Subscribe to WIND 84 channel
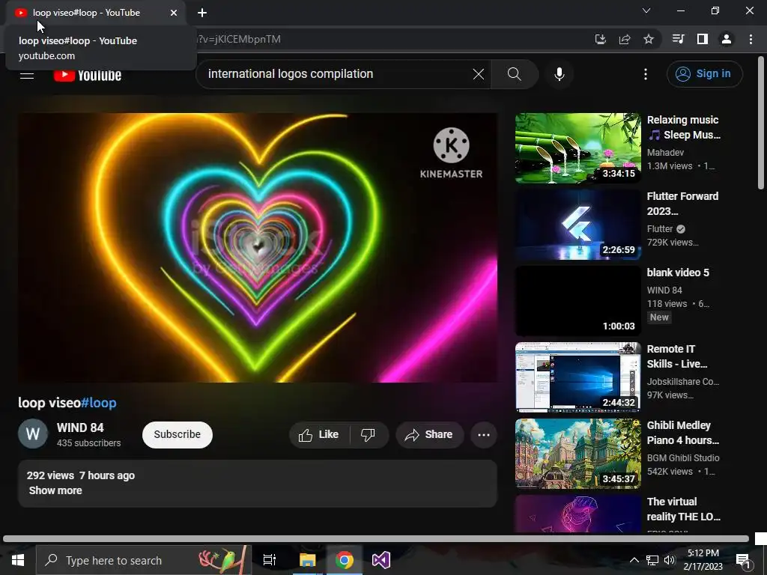 [x=177, y=434]
